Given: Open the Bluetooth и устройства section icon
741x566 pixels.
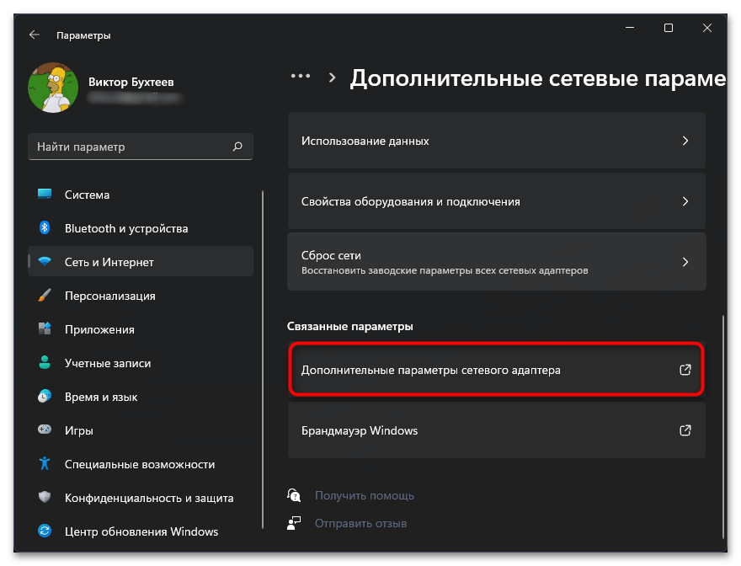Looking at the screenshot, I should tap(45, 228).
